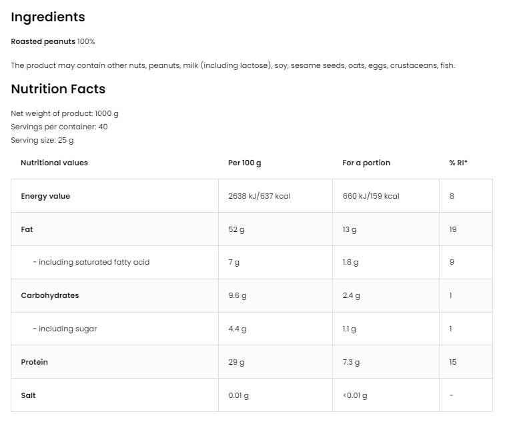Click the "For a portion" column header

(x=366, y=163)
